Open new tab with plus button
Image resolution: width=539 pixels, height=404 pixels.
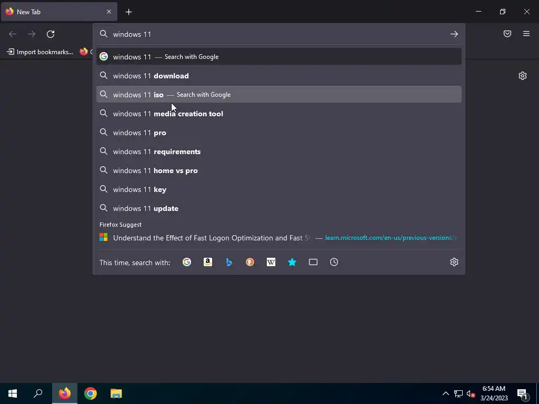pos(128,12)
